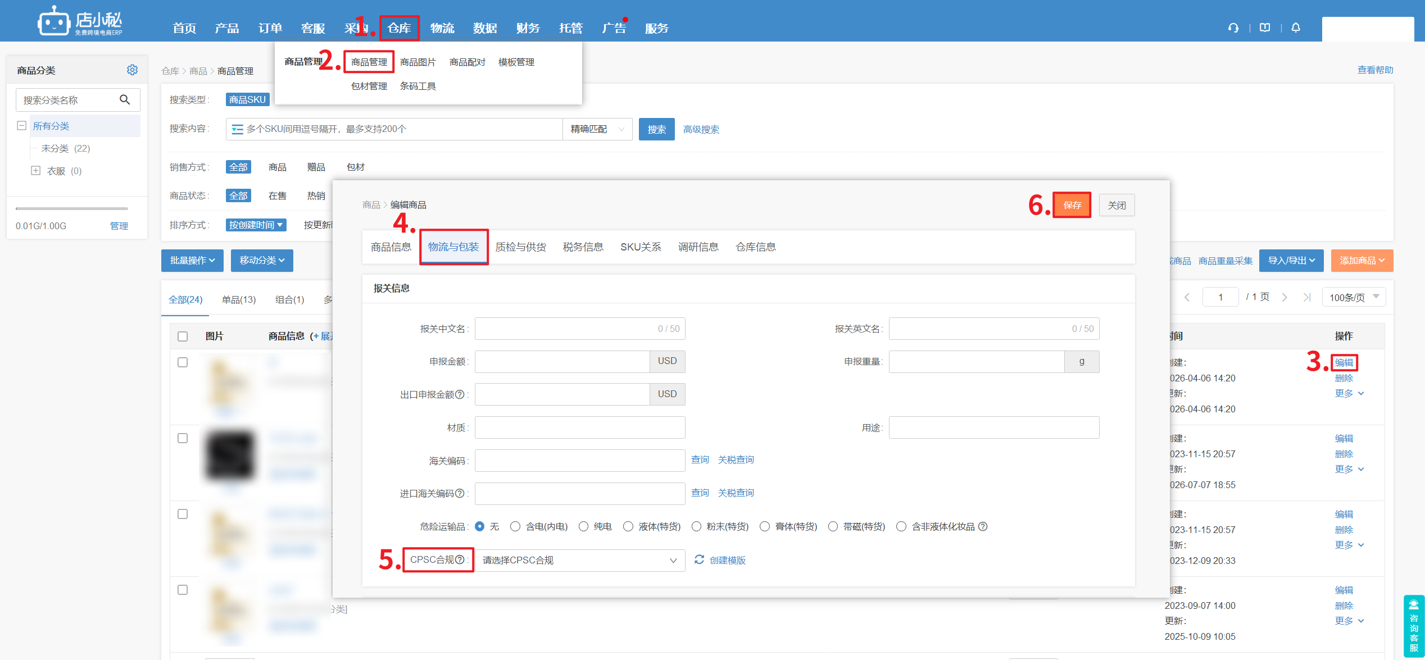Tick the select-all checkbox in table header
Screen dimensions: 1425x660
coord(183,336)
